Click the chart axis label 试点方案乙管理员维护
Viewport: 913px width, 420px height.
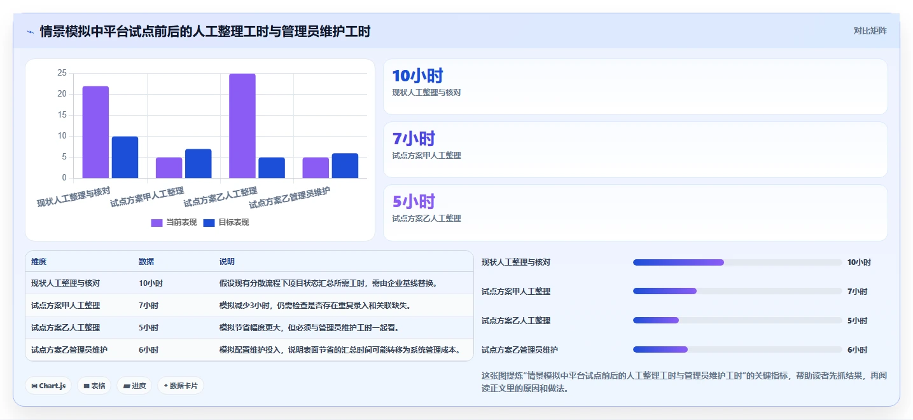point(290,198)
